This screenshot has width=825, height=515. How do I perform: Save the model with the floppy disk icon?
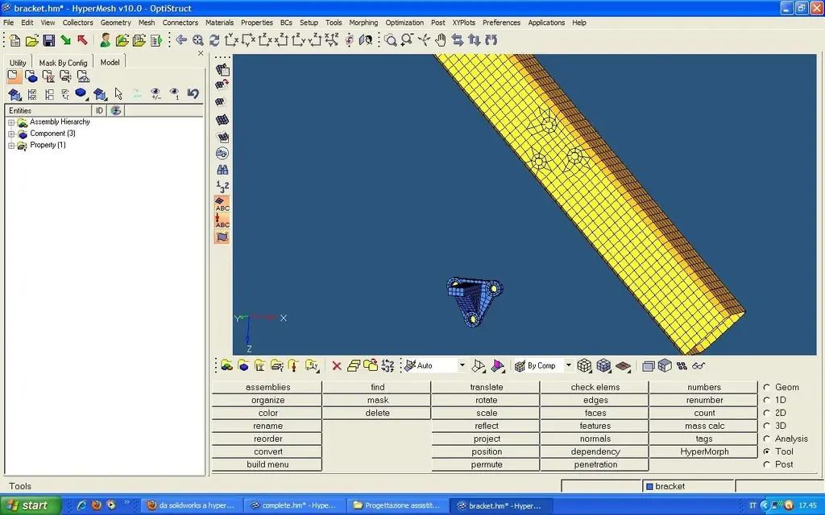[x=49, y=40]
